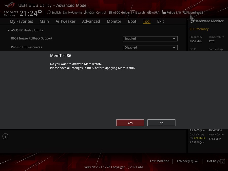This screenshot has height=171, width=228.
Task: Open date and time settings gear
Action: coord(40,11)
